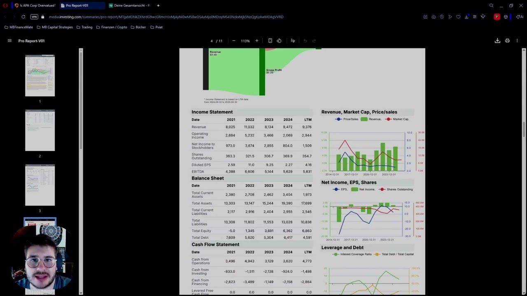Open the MB Capital Strategies bookmark folder
Screen dimensions: 527x296
coord(55,27)
